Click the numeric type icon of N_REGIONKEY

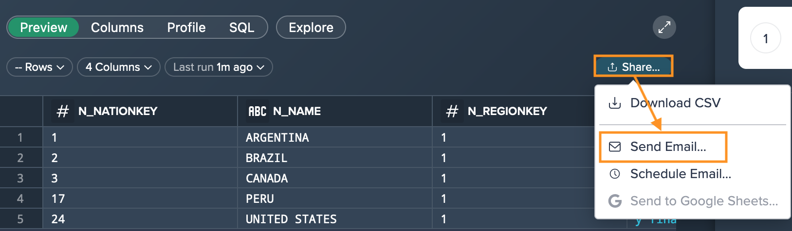click(x=452, y=111)
